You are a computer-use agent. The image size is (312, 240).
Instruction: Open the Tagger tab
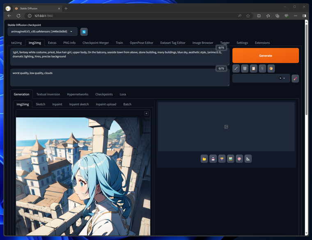tap(225, 43)
